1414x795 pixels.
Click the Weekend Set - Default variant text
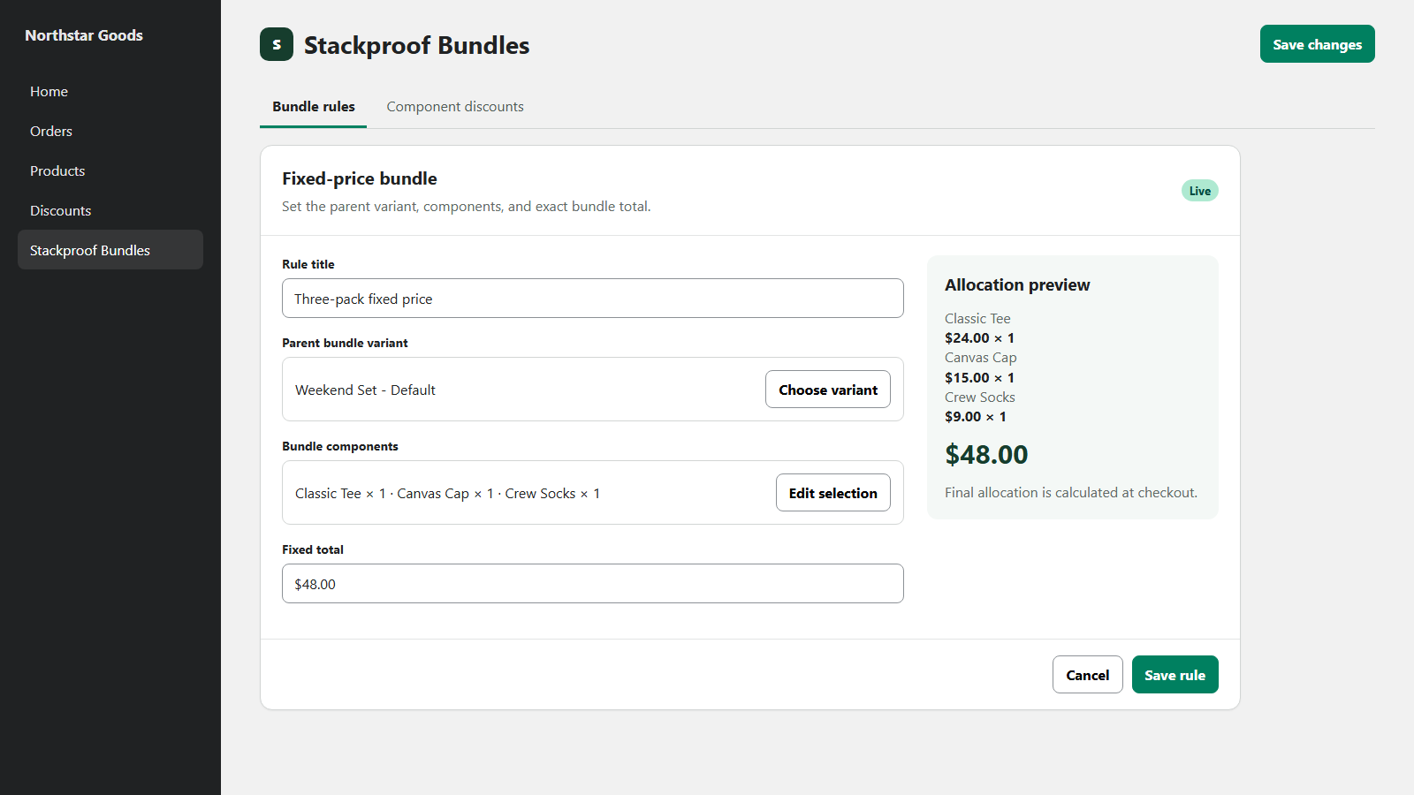(365, 390)
